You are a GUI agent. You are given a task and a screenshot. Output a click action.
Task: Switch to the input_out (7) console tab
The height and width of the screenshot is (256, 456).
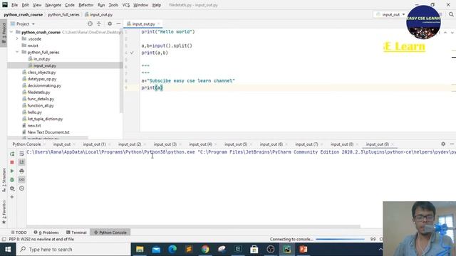(x=306, y=144)
